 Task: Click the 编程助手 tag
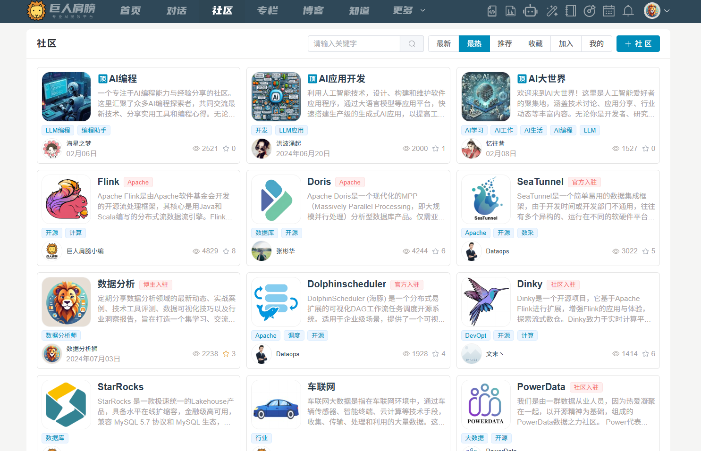click(x=94, y=130)
